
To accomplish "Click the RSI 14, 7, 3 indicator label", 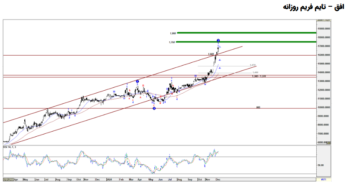I will pyautogui.click(x=10, y=147).
